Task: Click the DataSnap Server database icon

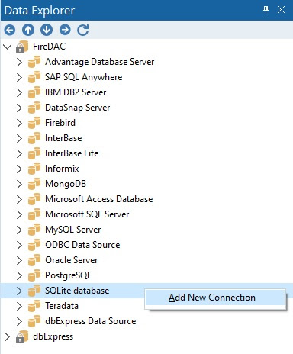Action: tap(34, 108)
